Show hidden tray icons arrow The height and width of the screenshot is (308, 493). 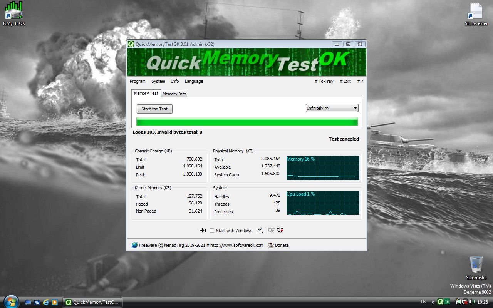[x=433, y=302]
